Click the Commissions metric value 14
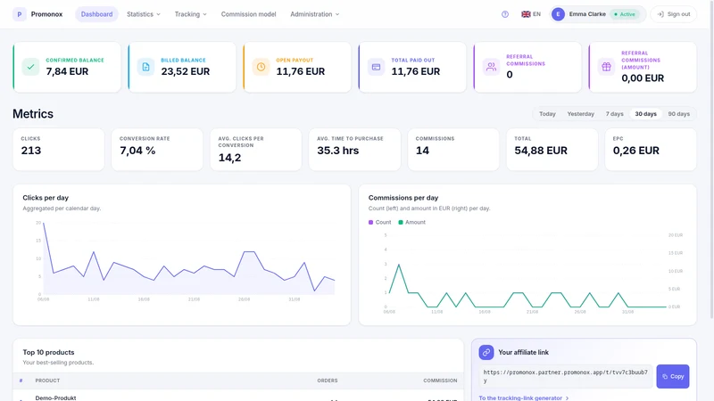The height and width of the screenshot is (401, 714). 422,151
